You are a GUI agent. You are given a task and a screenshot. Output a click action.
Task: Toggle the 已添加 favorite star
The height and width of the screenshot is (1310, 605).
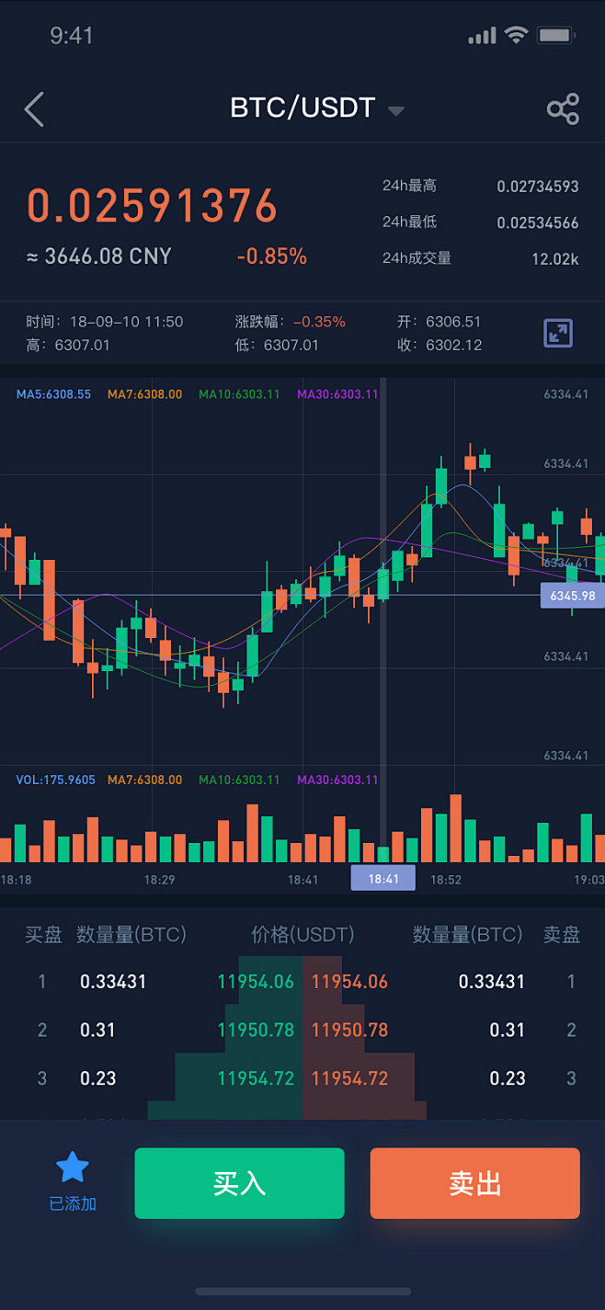(x=73, y=1168)
